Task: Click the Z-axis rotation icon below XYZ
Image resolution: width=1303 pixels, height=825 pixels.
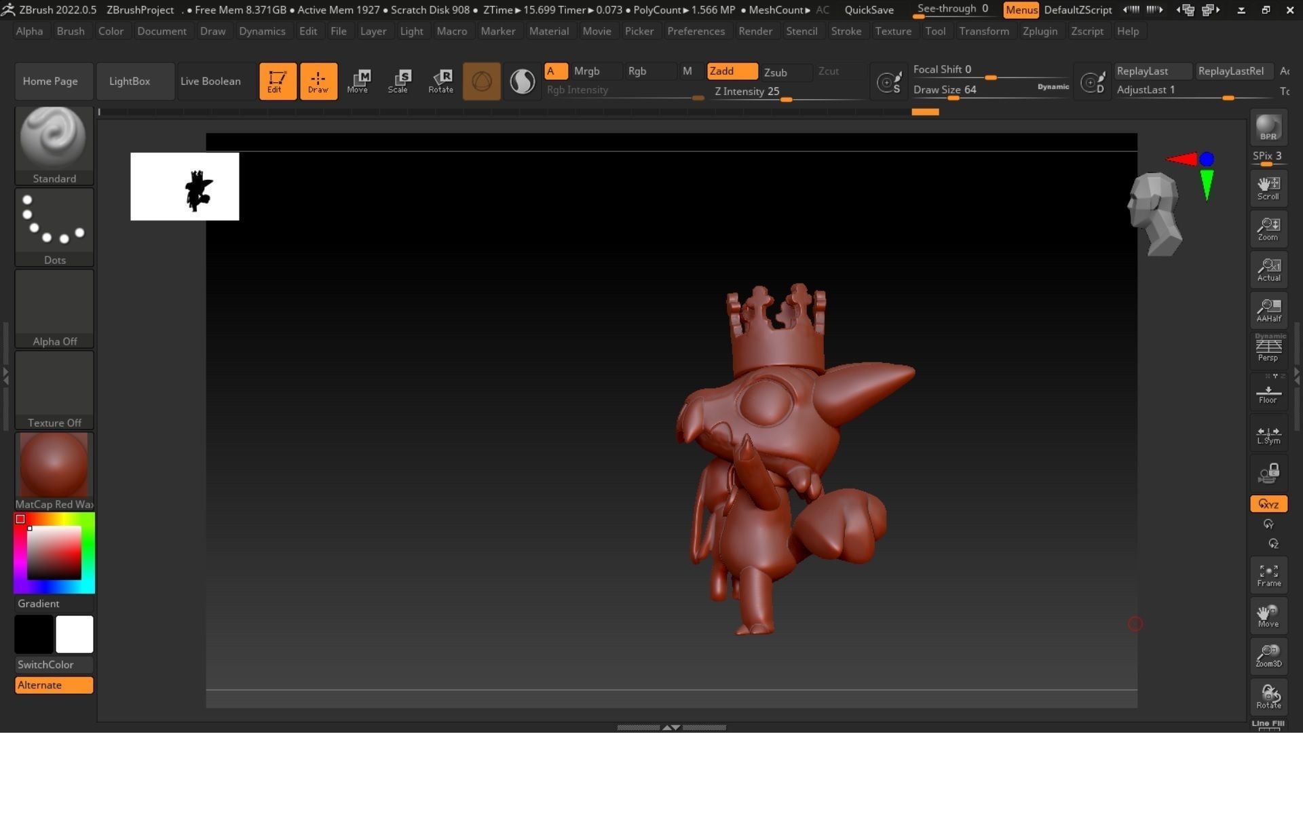Action: click(1273, 543)
